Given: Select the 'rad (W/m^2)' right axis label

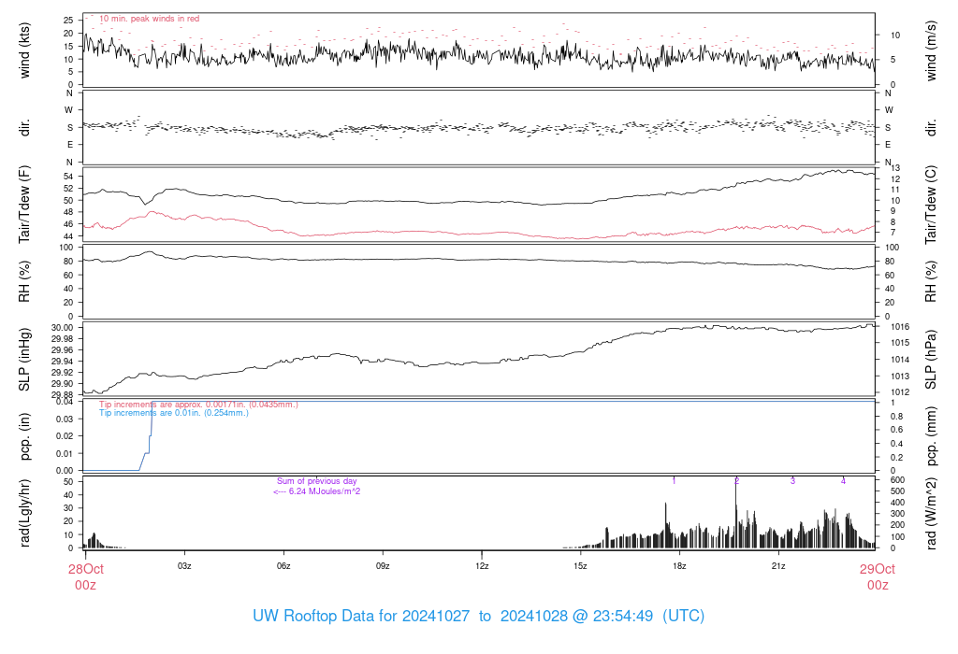Looking at the screenshot, I should 931,513.
